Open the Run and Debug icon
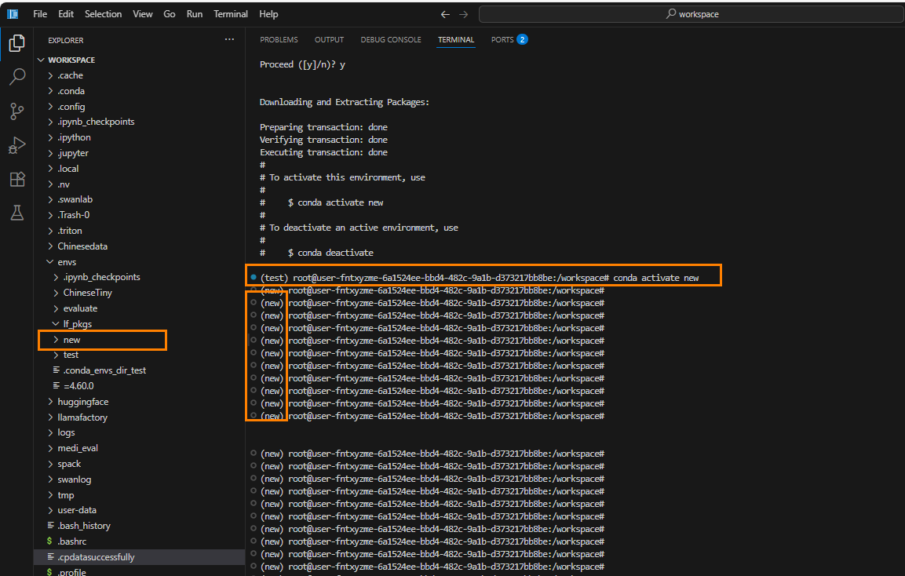Image resolution: width=905 pixels, height=576 pixels. (16, 145)
